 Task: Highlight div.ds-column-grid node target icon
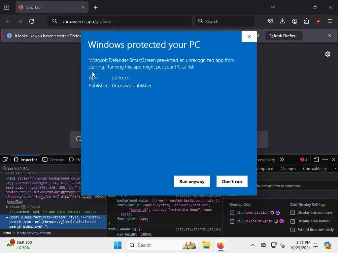276,221
